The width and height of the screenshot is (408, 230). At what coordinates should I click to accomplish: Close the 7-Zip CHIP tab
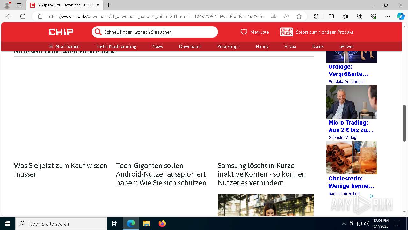pos(98,5)
